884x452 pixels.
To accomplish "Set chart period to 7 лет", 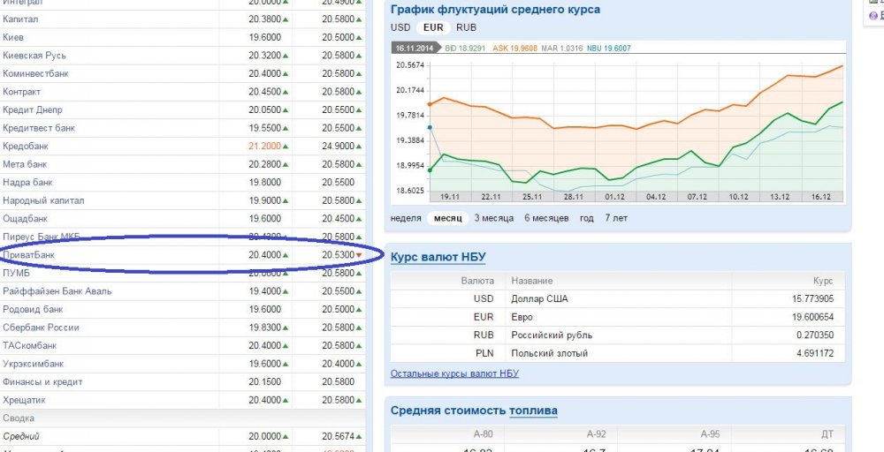I will (617, 218).
